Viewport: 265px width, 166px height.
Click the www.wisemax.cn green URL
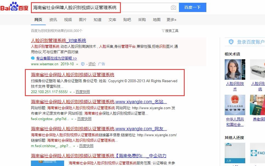point(45,64)
